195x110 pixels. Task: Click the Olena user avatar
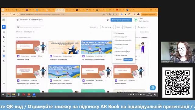[x=136, y=20]
